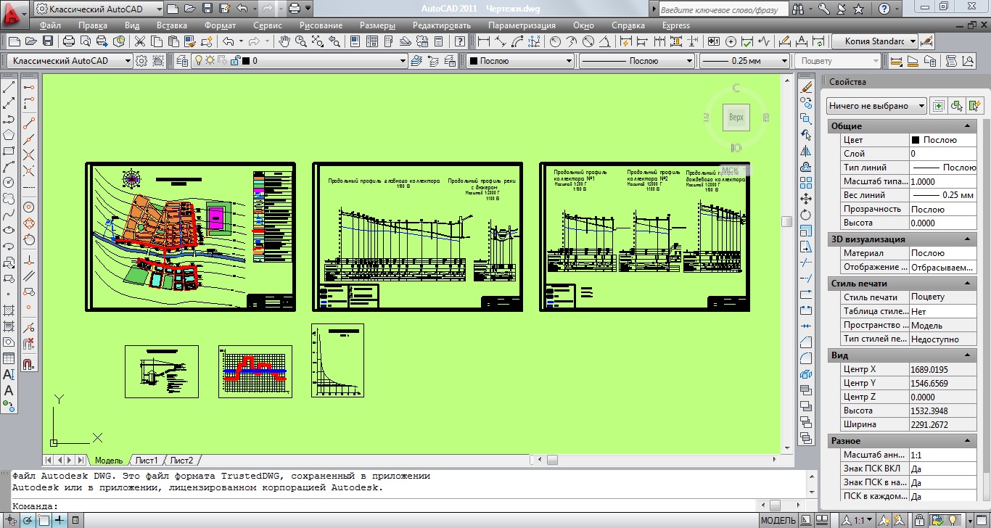Click the Cut scissors icon
Image resolution: width=991 pixels, height=528 pixels.
point(139,41)
